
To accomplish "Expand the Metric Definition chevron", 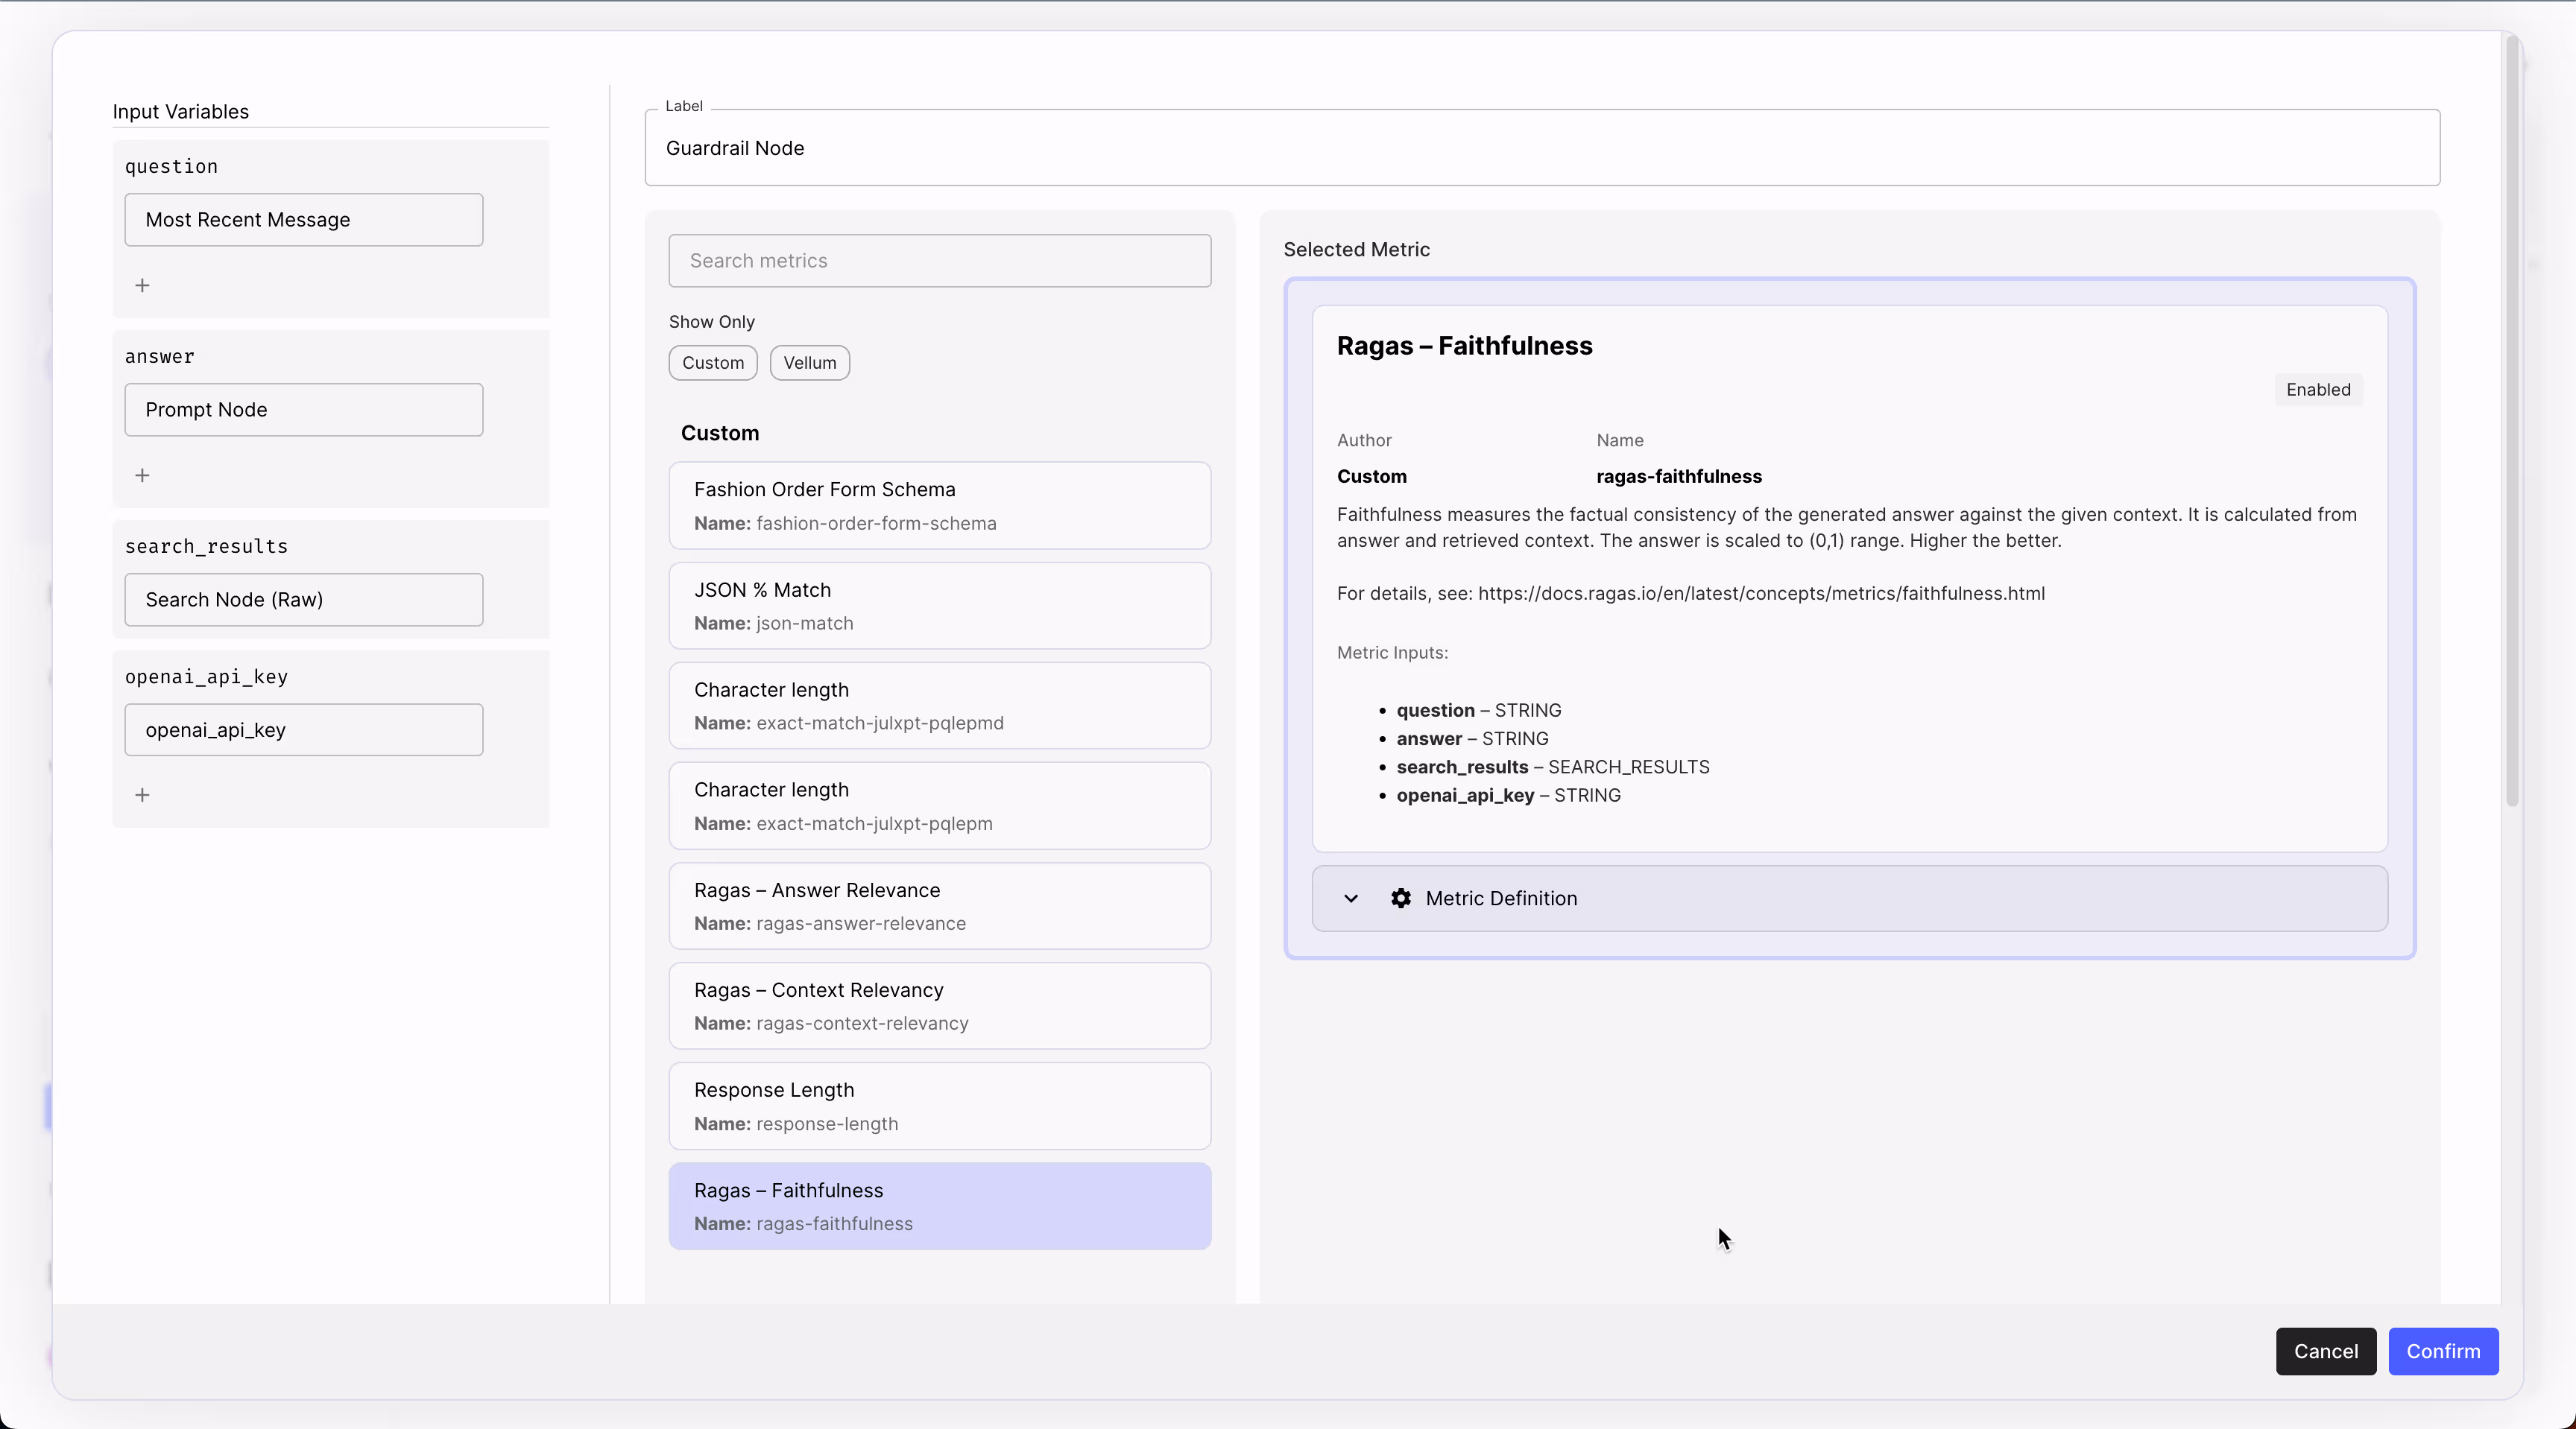I will tap(1351, 899).
